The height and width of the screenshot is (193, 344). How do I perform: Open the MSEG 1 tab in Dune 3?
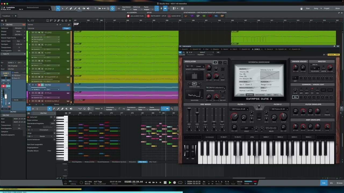(x=266, y=137)
